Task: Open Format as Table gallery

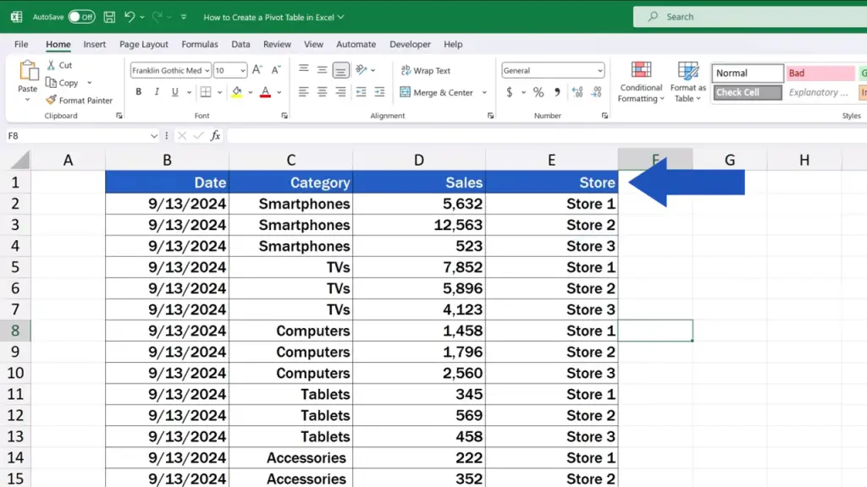Action: (x=688, y=82)
